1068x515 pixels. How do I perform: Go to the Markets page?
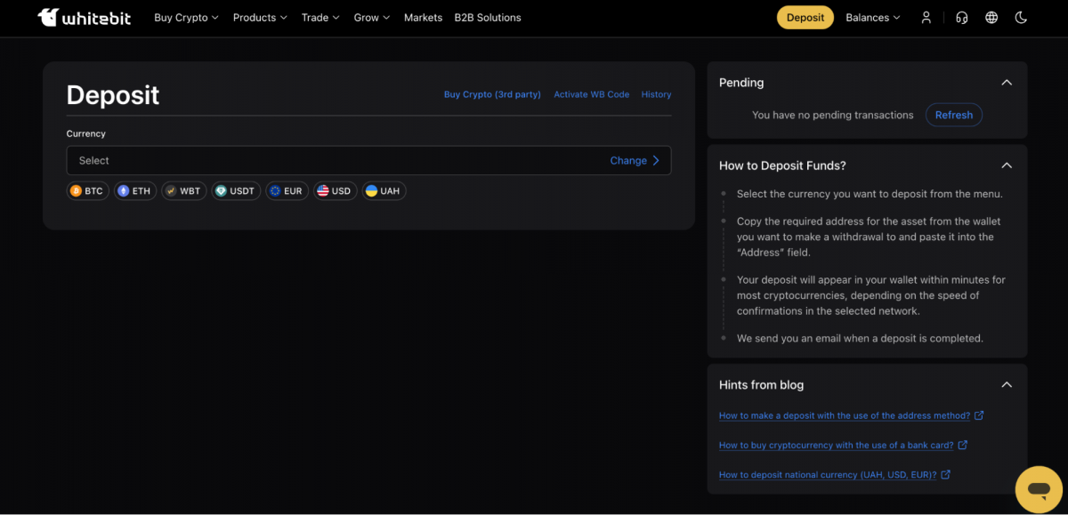click(423, 18)
